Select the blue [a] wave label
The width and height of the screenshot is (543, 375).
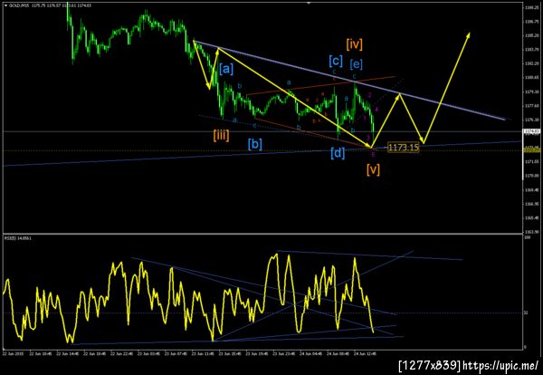[x=226, y=70]
